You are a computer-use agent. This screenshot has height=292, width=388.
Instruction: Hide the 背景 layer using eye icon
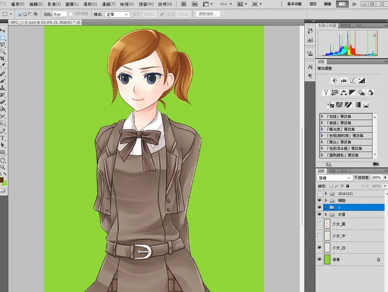coord(320,259)
